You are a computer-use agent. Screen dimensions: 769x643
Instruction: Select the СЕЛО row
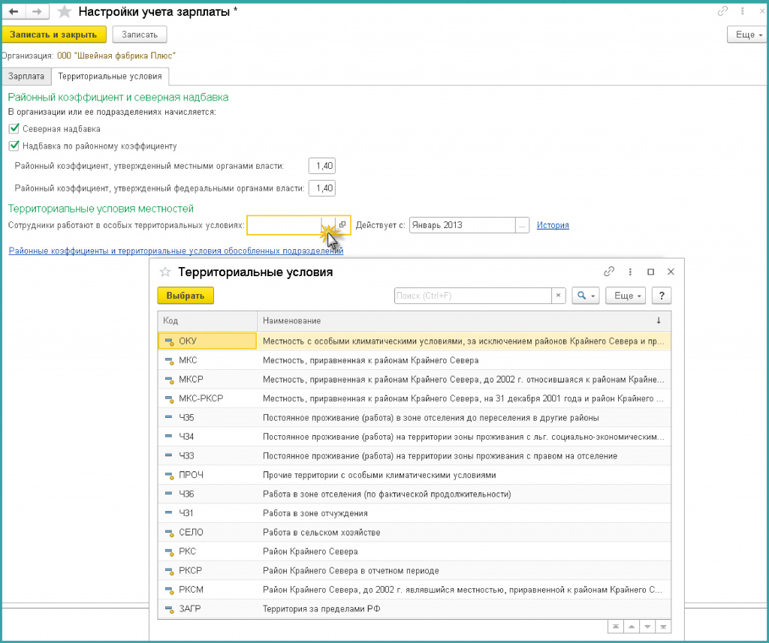pos(415,532)
